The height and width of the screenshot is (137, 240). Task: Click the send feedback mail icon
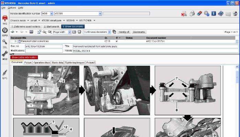tap(235, 14)
